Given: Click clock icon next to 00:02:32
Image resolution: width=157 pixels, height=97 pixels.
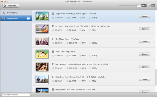Looking at the screenshot, I should [x=53, y=30].
